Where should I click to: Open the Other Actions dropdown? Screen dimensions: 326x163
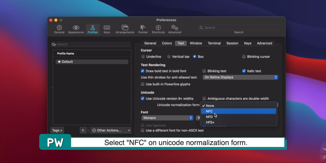tap(111, 130)
